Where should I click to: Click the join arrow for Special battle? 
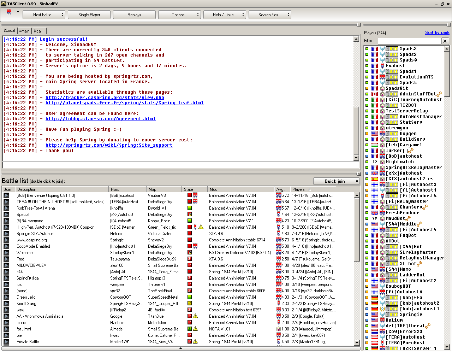click(6, 215)
